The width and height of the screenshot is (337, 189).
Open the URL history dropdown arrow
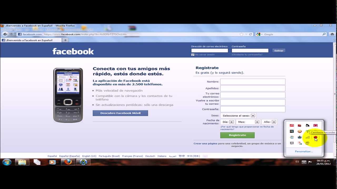point(246,34)
